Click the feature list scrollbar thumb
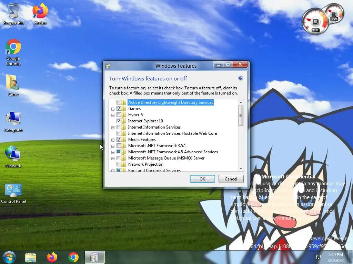 click(241, 115)
